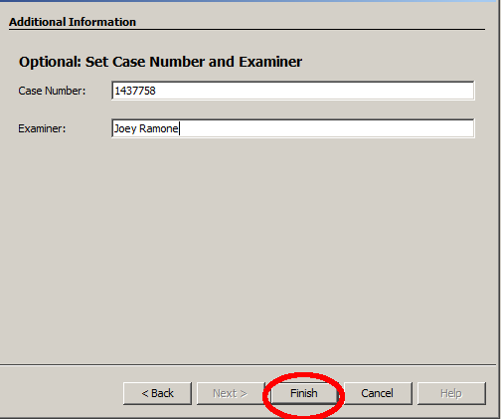Click the Examiner label

pyautogui.click(x=42, y=128)
